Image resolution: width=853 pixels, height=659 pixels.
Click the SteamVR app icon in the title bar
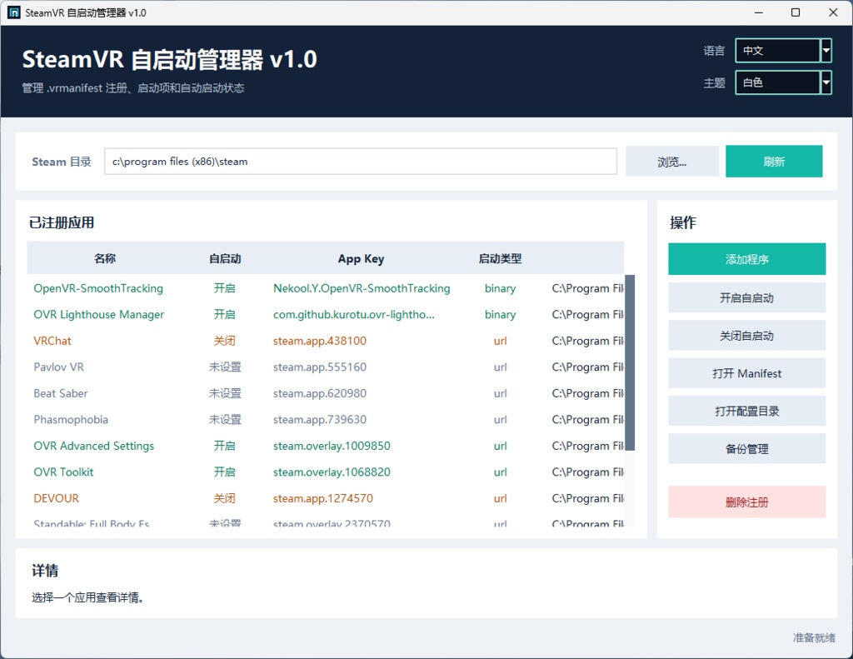[13, 12]
